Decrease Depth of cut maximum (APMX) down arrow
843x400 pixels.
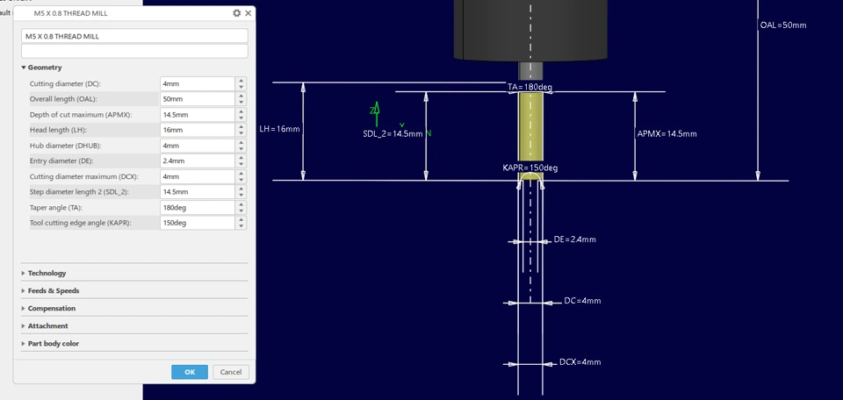click(241, 118)
